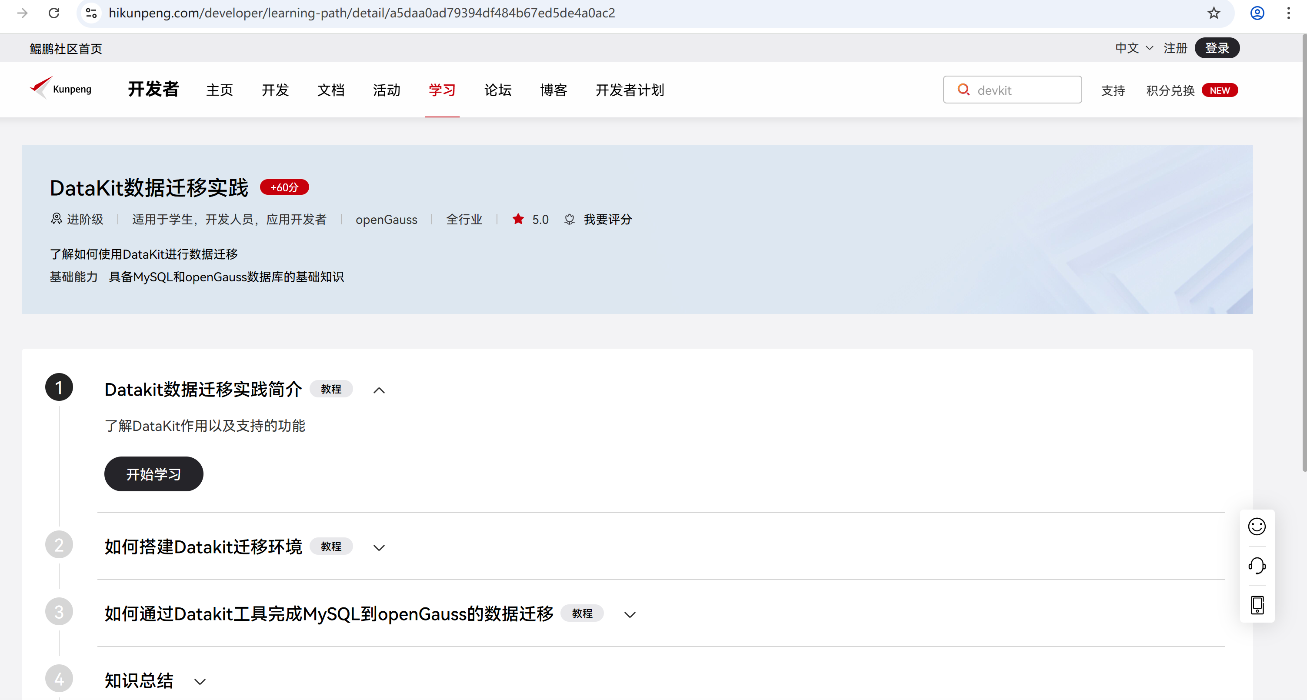The height and width of the screenshot is (700, 1307).
Task: Click the DataKit数据迁移实践 title
Action: [149, 188]
